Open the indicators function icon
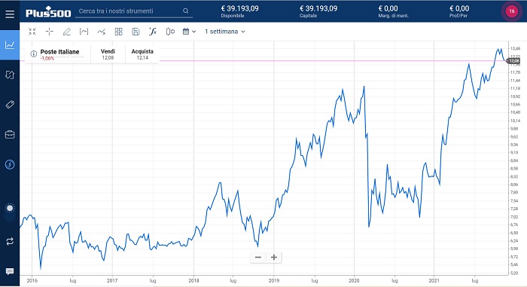 click(x=153, y=32)
